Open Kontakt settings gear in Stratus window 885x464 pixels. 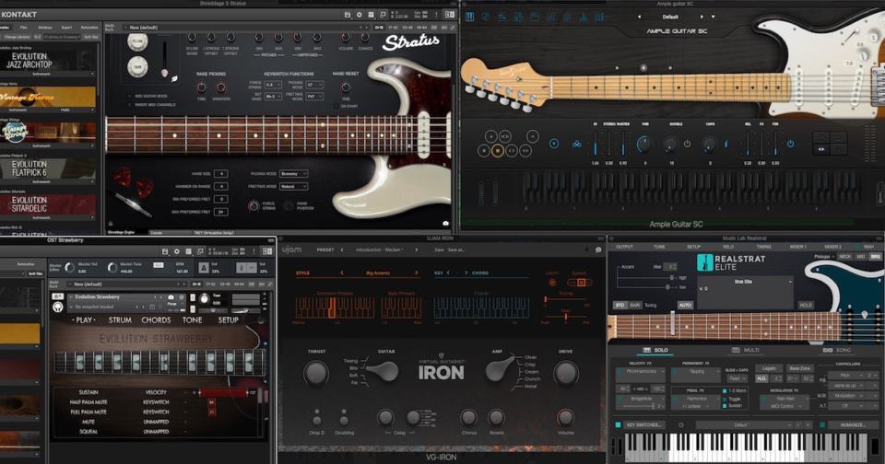pos(359,15)
